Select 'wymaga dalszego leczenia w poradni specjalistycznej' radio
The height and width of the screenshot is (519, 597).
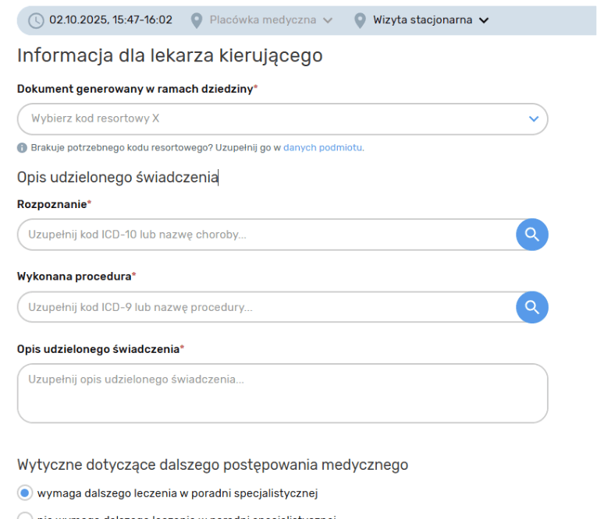(25, 493)
